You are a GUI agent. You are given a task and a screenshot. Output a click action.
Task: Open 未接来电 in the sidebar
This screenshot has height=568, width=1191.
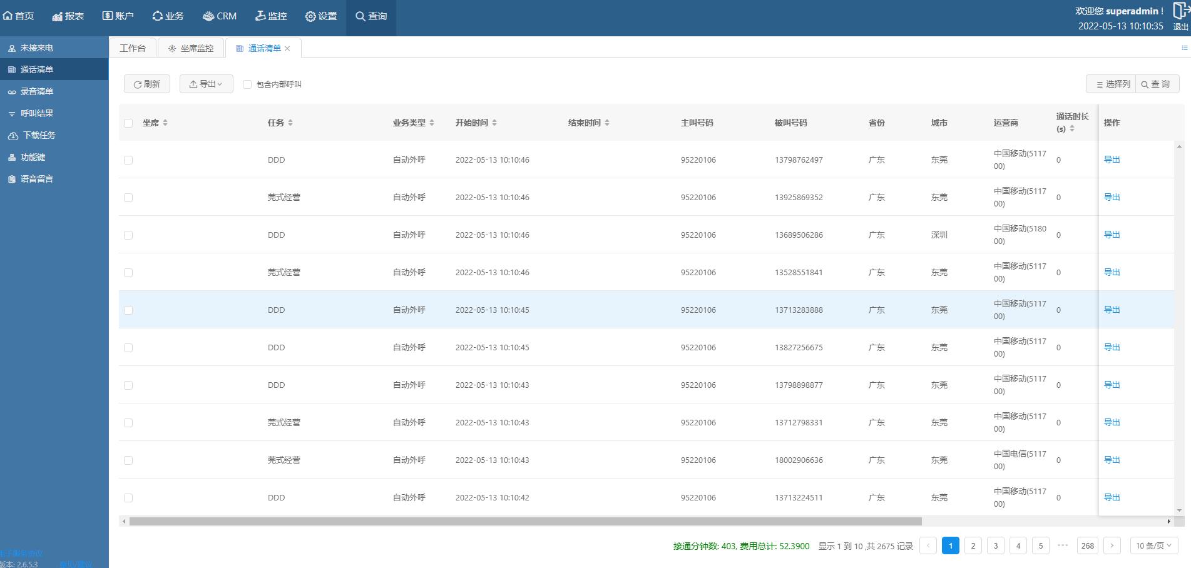point(54,48)
